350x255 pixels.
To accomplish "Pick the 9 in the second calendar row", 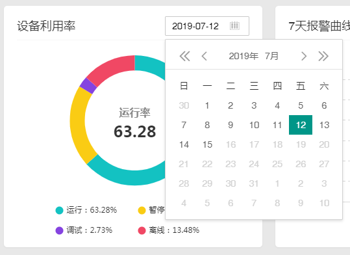I will pyautogui.click(x=231, y=125).
